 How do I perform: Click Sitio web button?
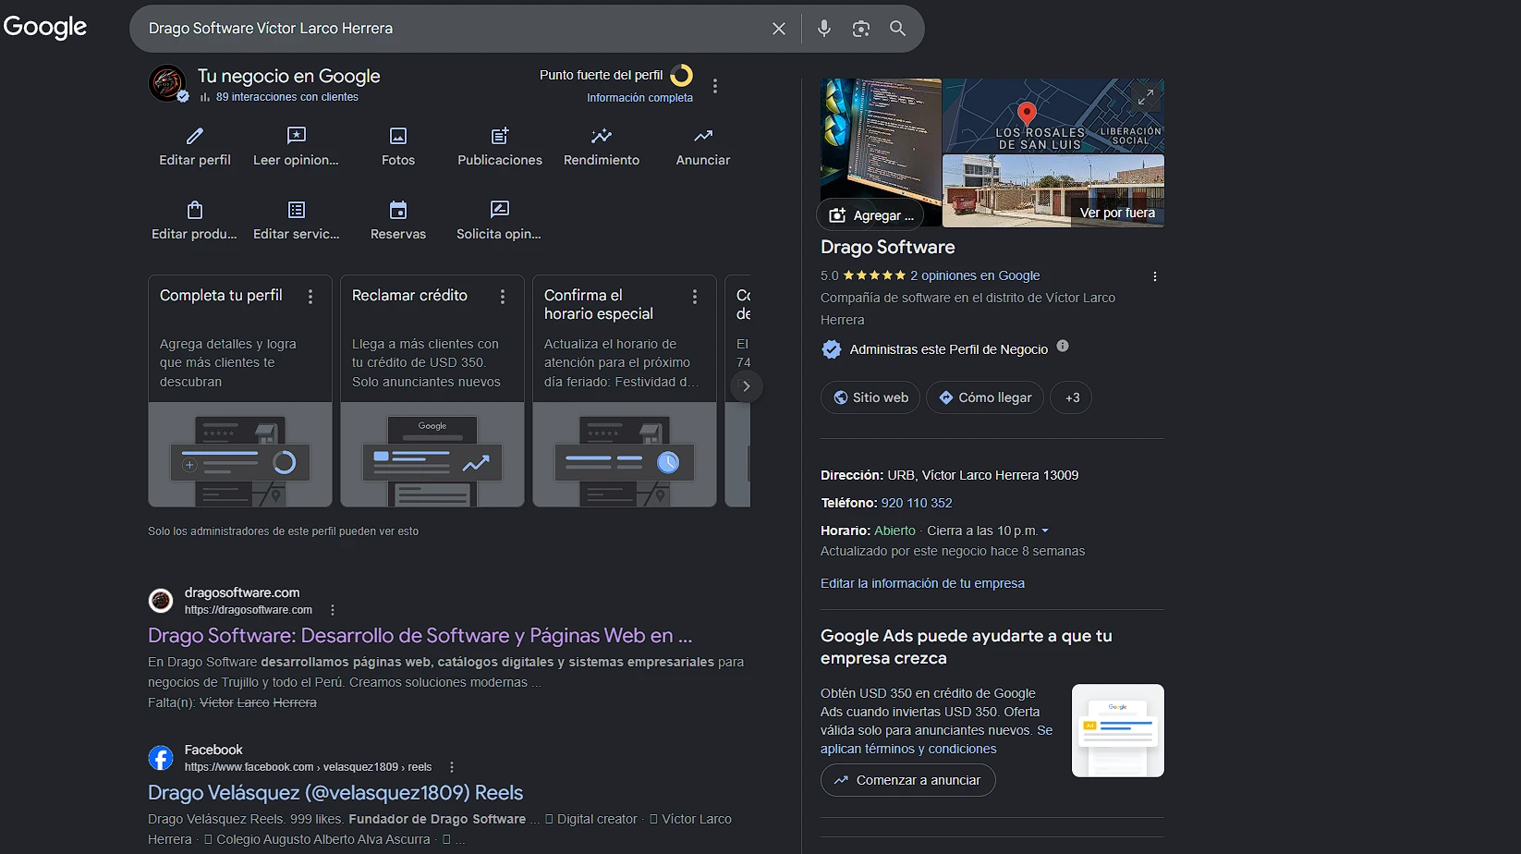(870, 397)
